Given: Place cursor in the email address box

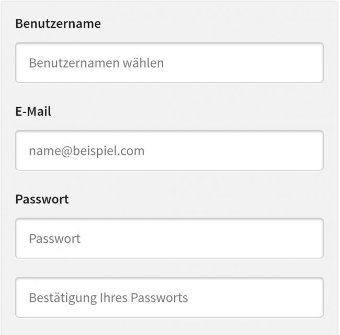Looking at the screenshot, I should pos(169,151).
